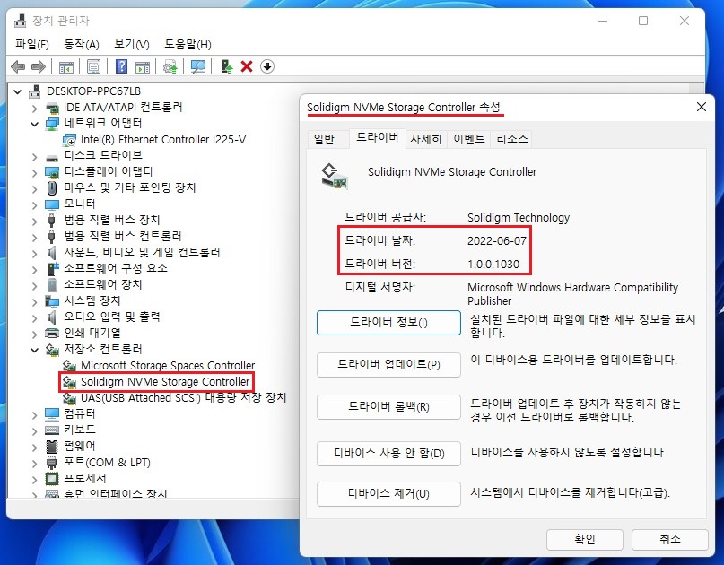Image resolution: width=724 pixels, height=565 pixels.
Task: Click the disable device down-arrow icon
Action: coord(266,66)
